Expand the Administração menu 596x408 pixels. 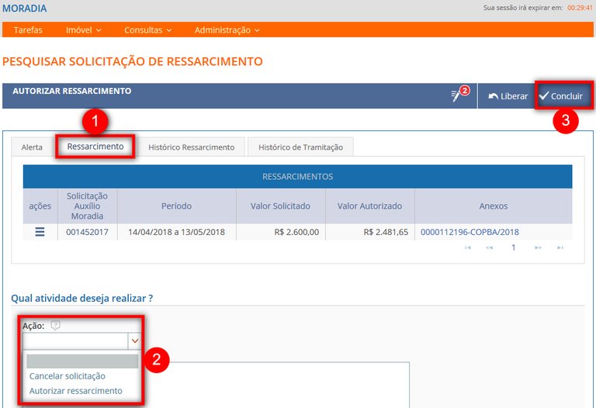(x=227, y=30)
